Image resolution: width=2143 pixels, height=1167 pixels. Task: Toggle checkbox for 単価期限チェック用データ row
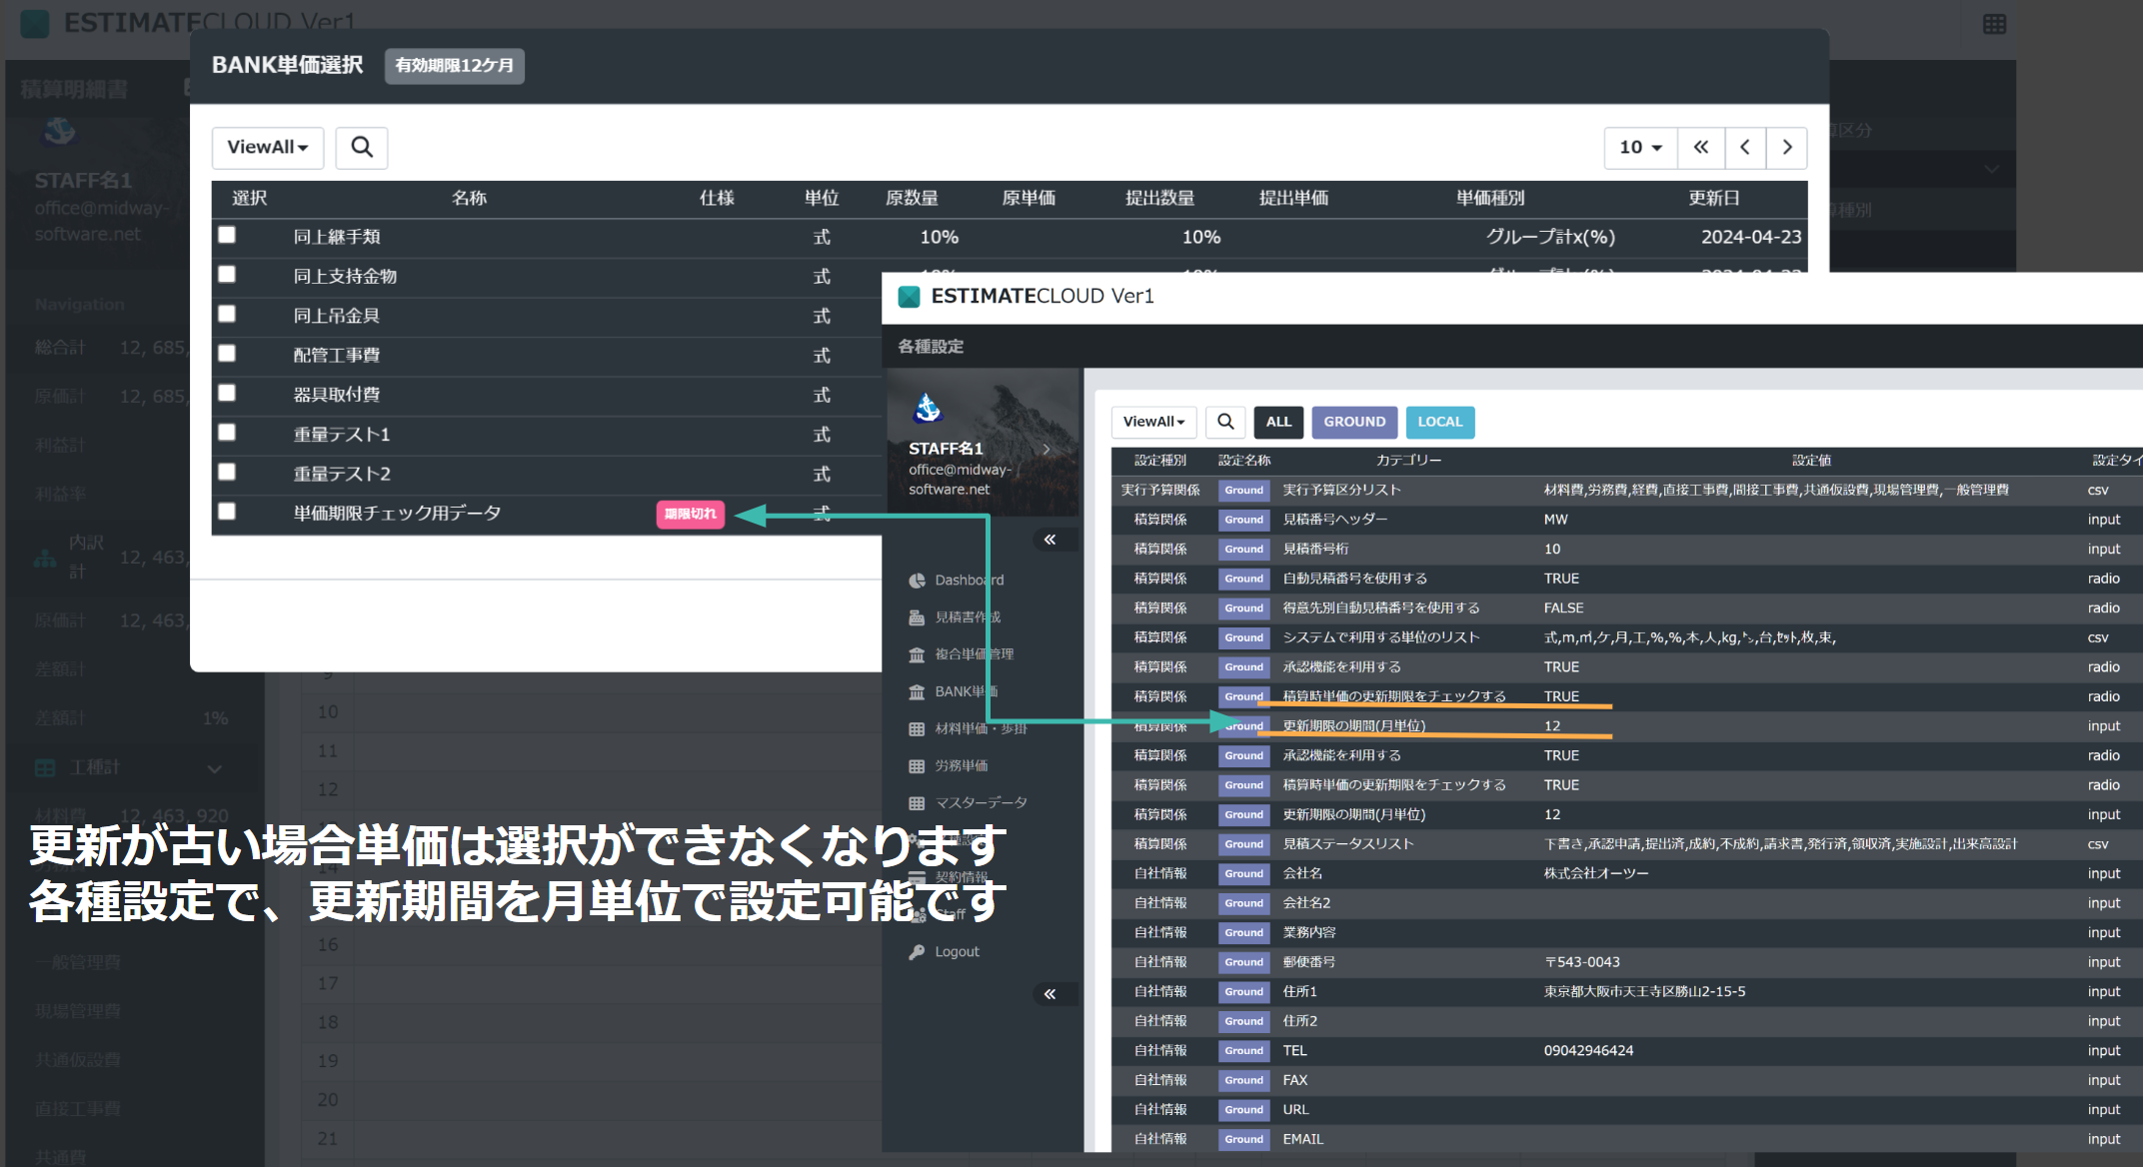[229, 512]
